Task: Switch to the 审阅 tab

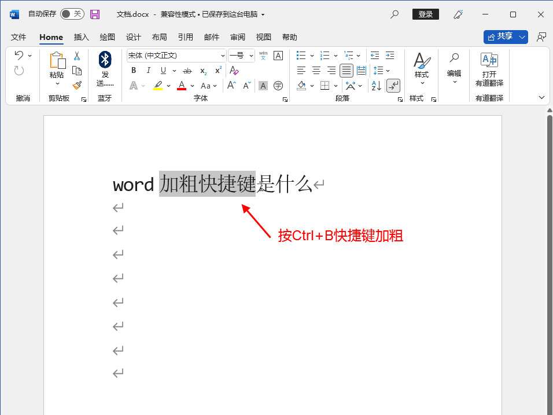Action: [238, 37]
